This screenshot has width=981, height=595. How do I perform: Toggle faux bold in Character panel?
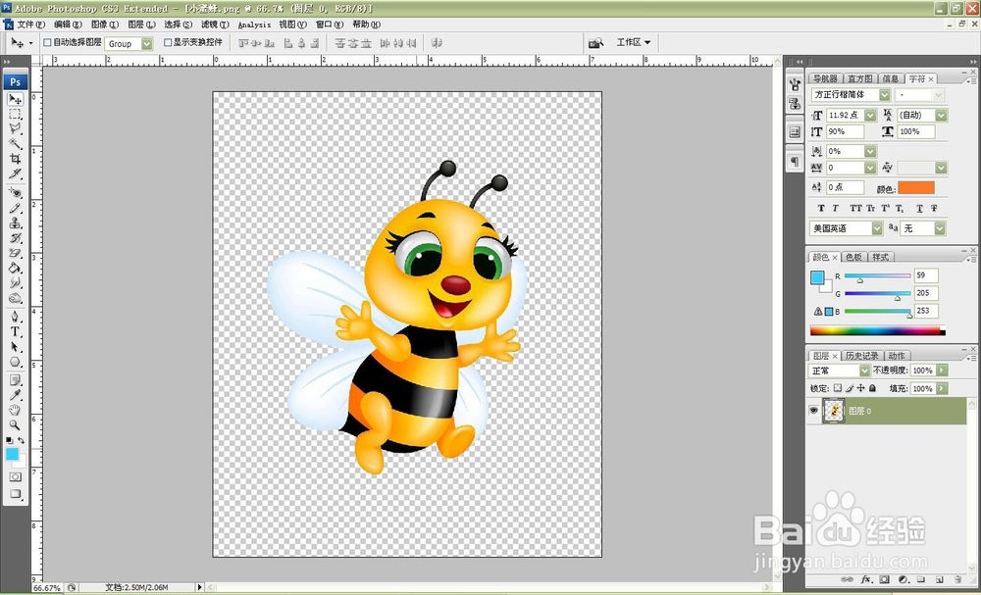click(821, 208)
